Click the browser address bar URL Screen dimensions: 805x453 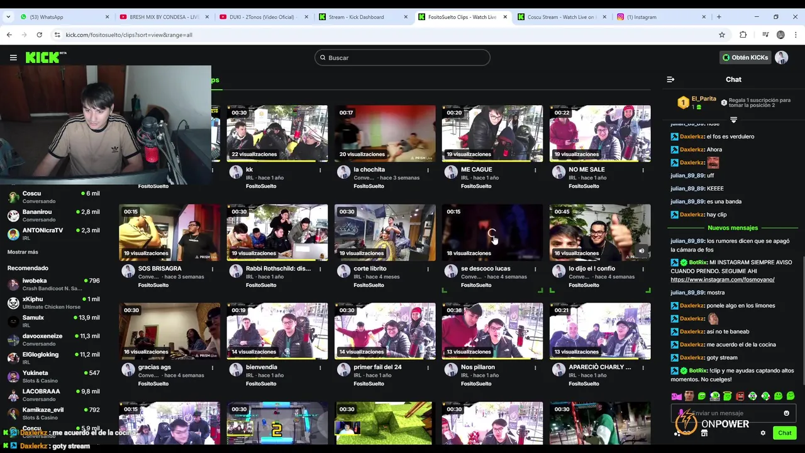[129, 35]
